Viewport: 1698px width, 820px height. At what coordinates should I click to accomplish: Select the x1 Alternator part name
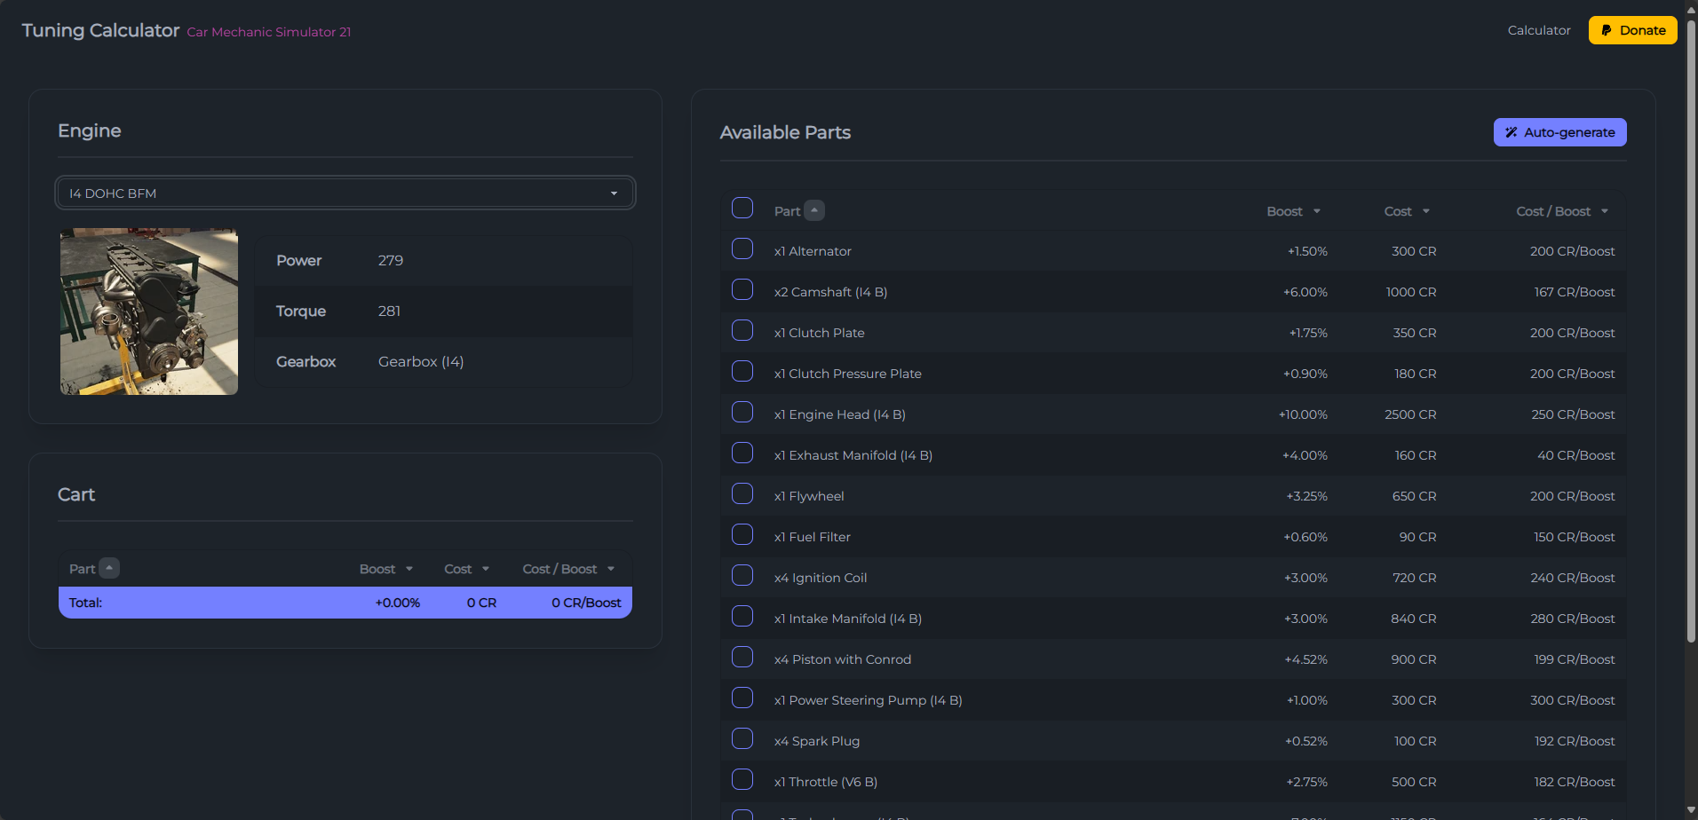[x=813, y=251]
